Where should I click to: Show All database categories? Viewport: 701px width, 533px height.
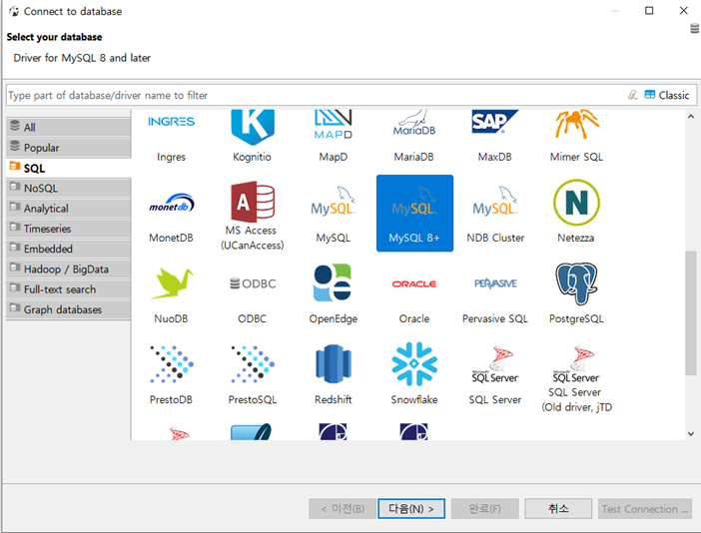click(x=68, y=127)
